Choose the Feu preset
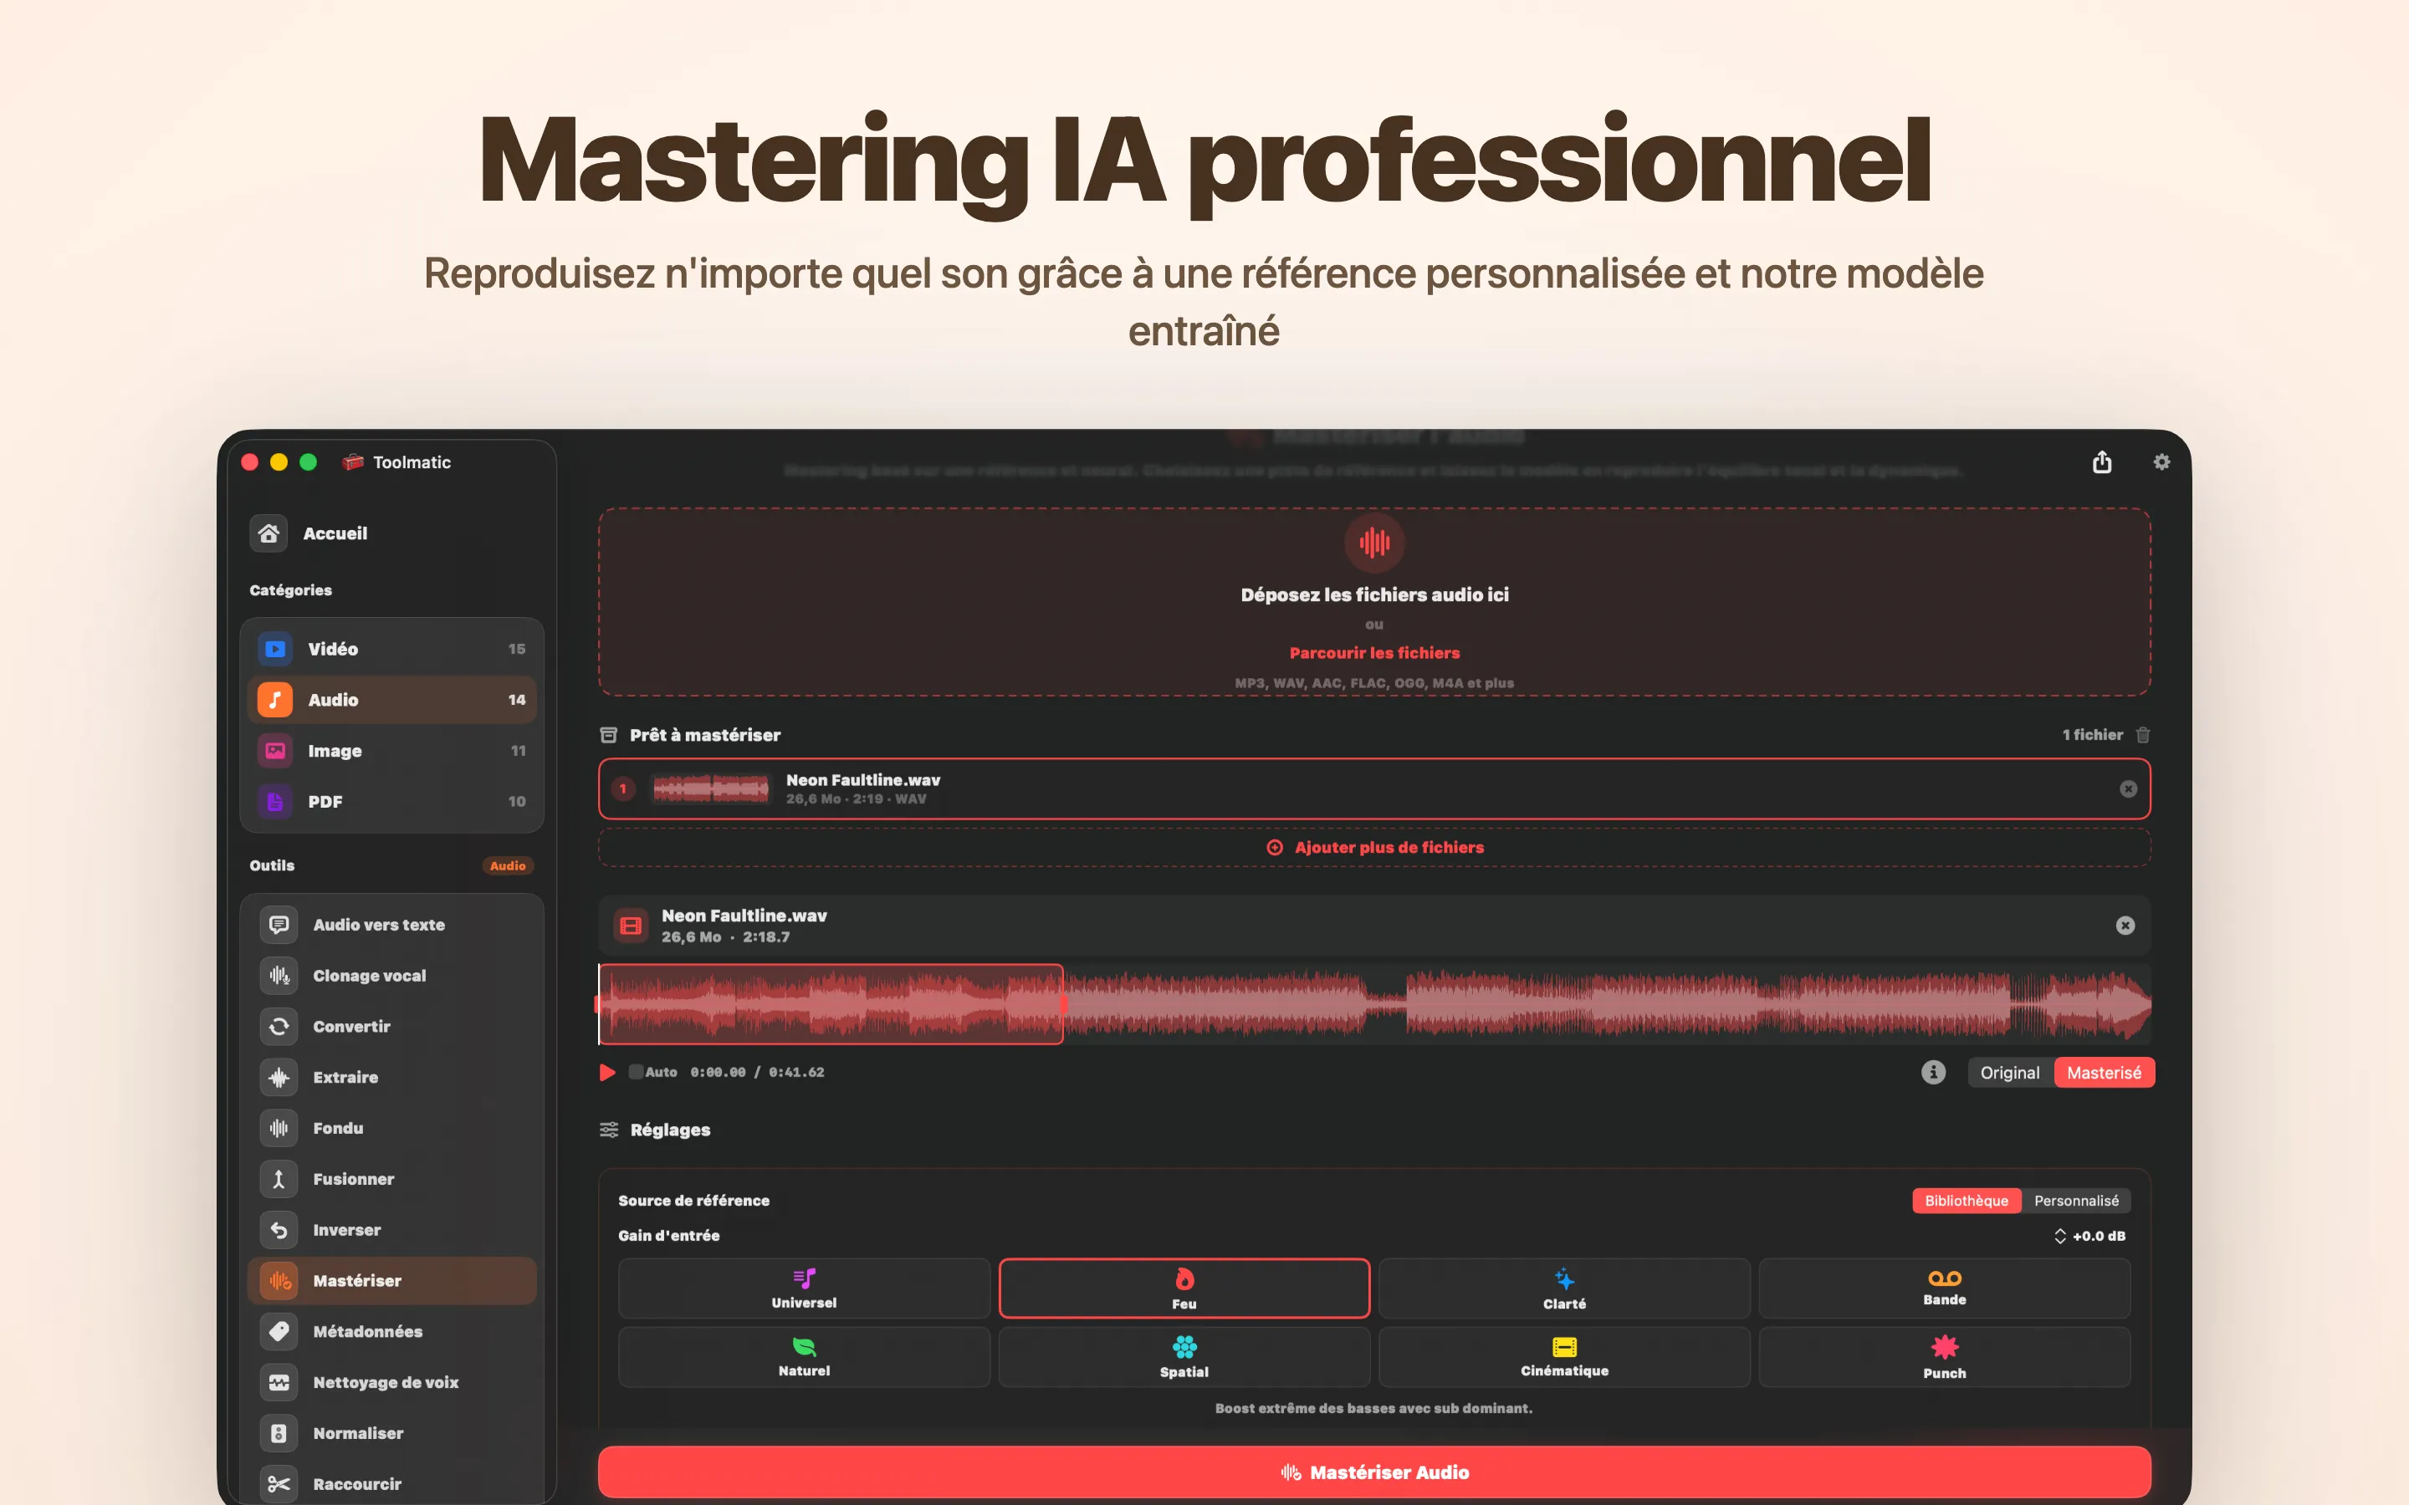The image size is (2409, 1505). (1184, 1288)
